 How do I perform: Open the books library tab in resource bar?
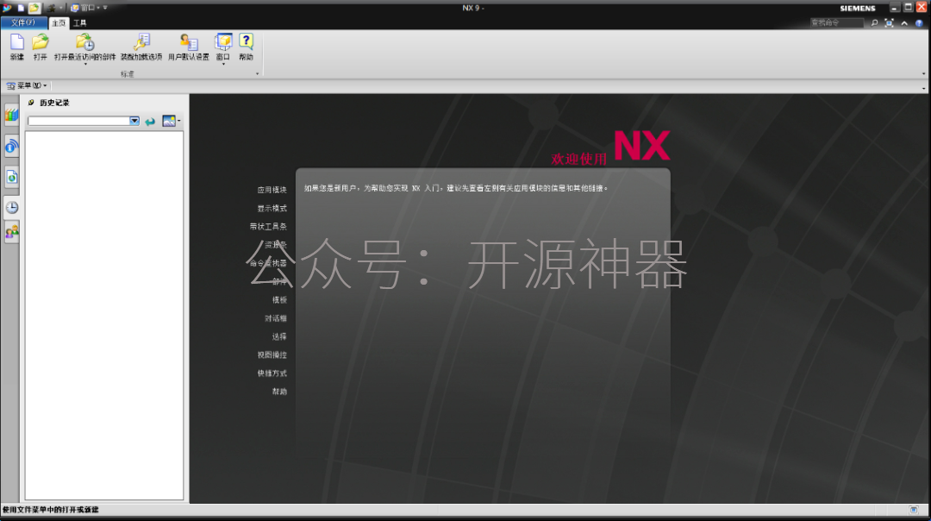tap(11, 115)
